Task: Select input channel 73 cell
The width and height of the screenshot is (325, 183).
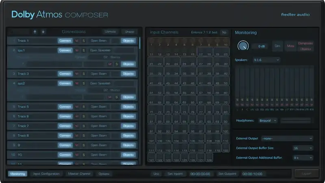Action: coord(168,109)
